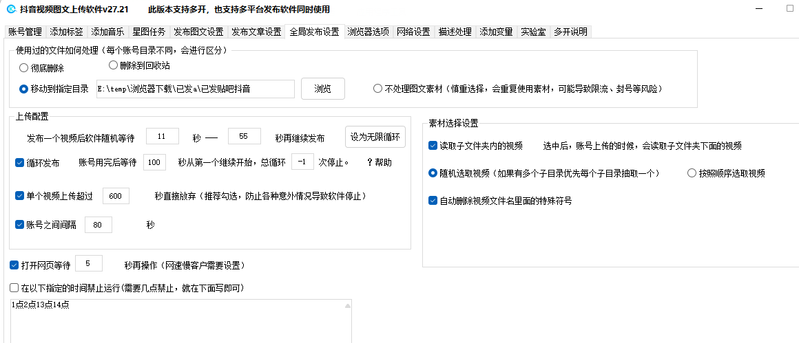Click the target directory path field
This screenshot has width=799, height=343.
click(196, 89)
